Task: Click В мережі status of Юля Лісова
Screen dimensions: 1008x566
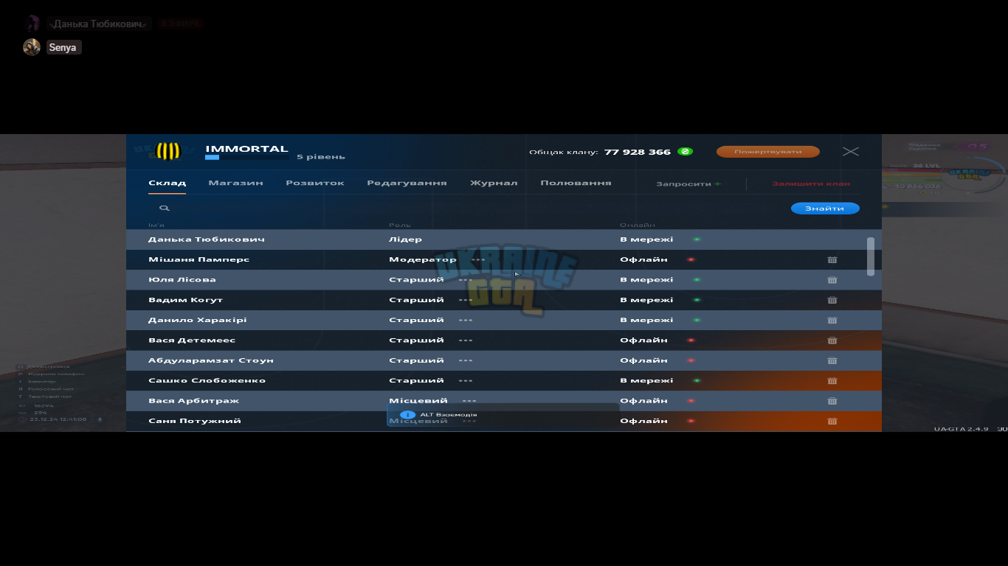Action: click(x=646, y=280)
